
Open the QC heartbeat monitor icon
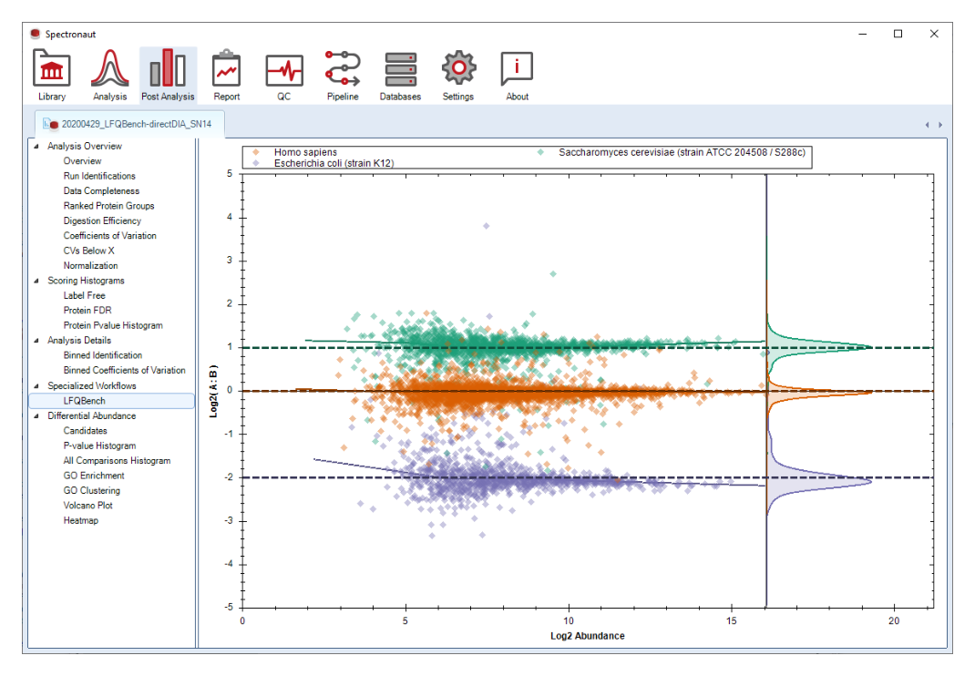[x=284, y=75]
